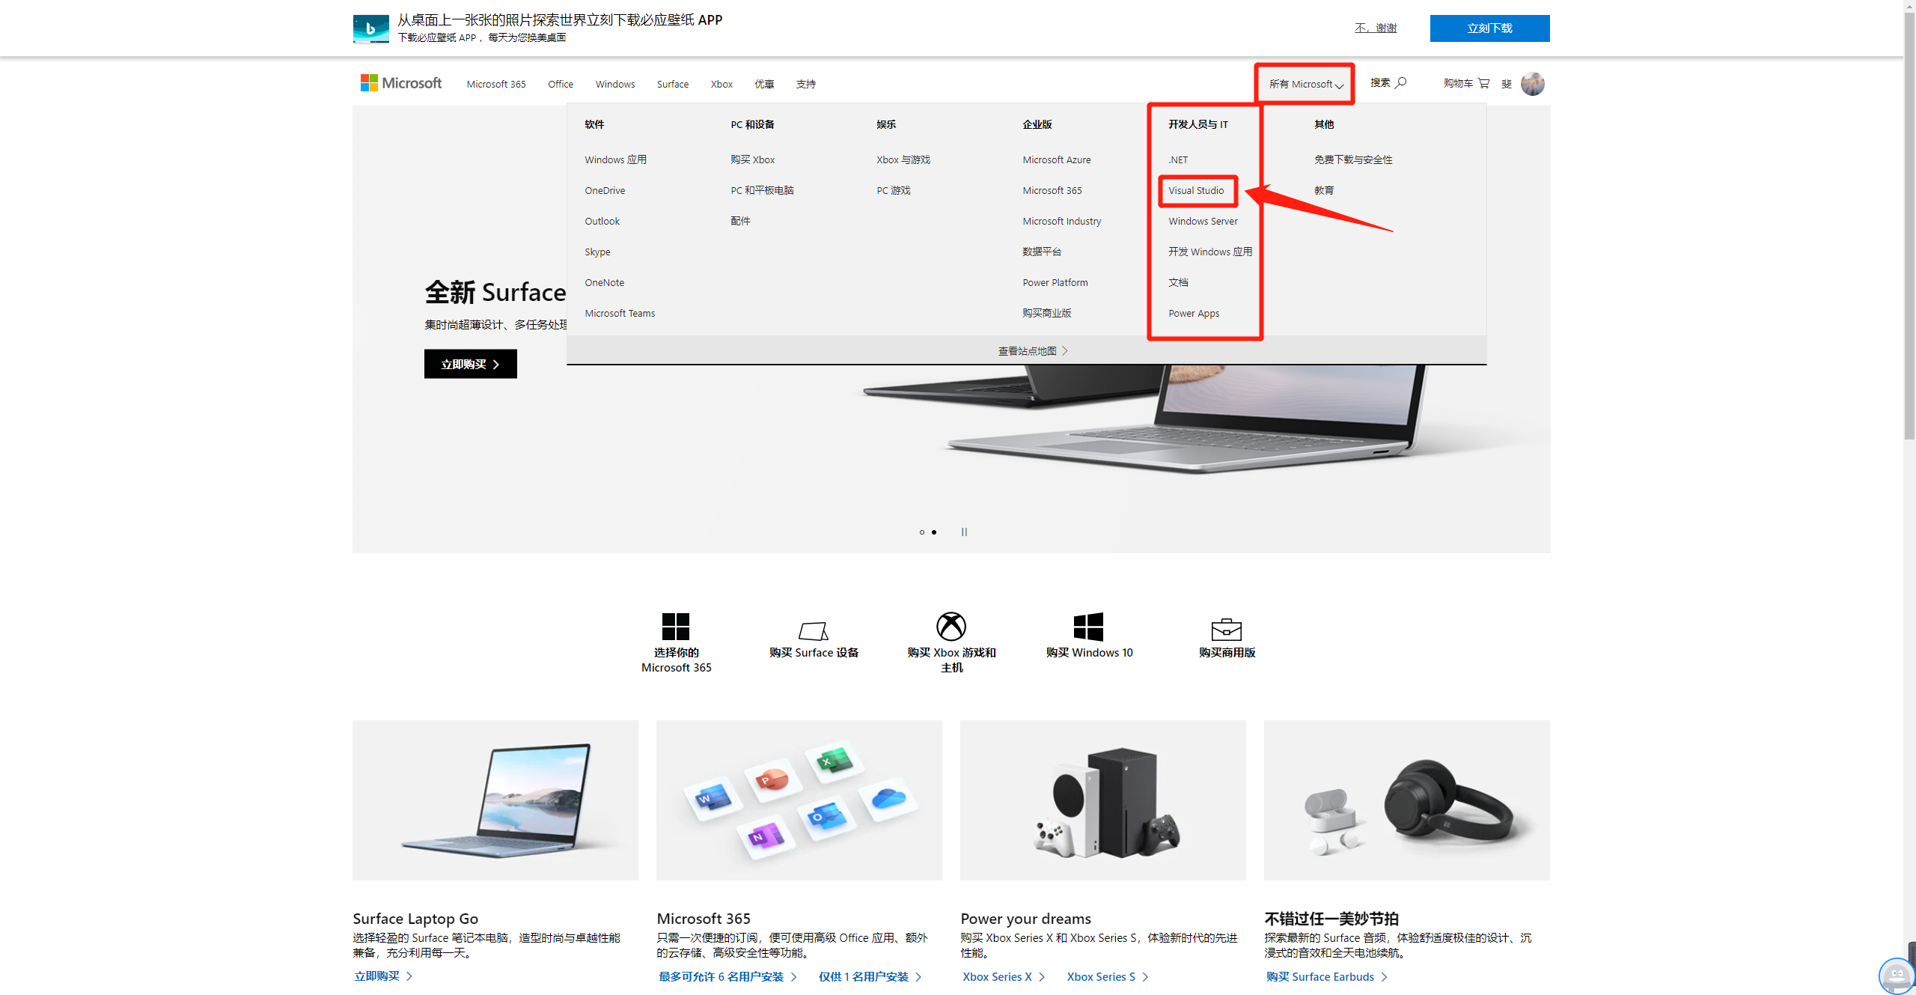The width and height of the screenshot is (1916, 995).
Task: Open Microsoft Teams menu link
Action: (620, 313)
